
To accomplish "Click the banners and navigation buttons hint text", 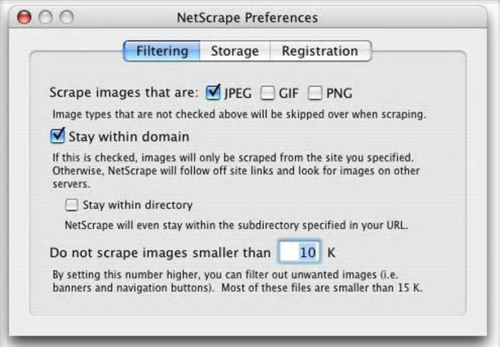I will [237, 282].
